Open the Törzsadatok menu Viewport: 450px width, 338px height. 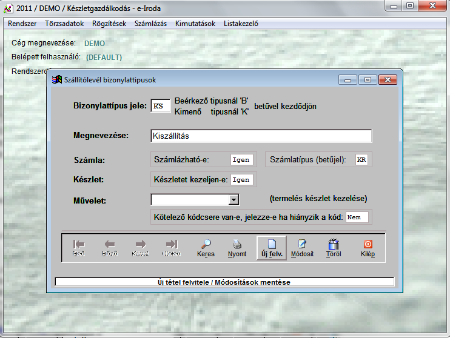64,24
